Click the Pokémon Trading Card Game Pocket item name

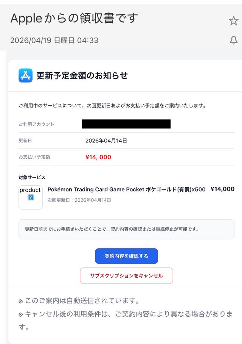(126, 189)
